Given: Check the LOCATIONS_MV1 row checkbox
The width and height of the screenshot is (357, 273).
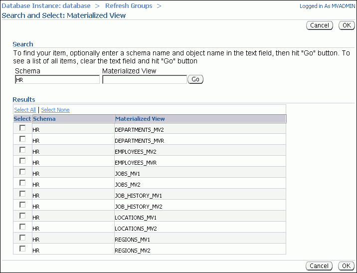Looking at the screenshot, I should point(22,216).
